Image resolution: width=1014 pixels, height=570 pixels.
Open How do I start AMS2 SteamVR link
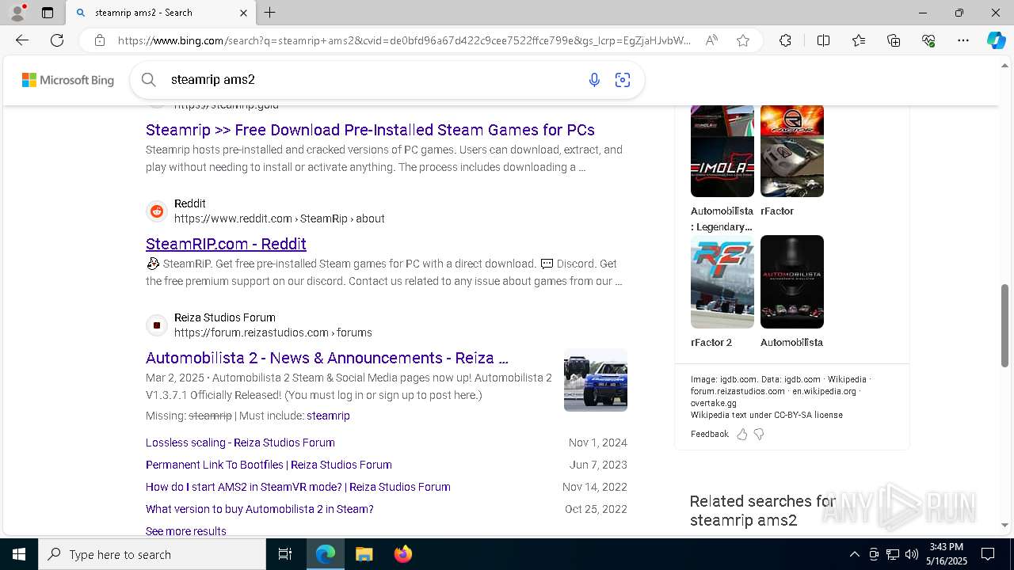click(x=298, y=487)
